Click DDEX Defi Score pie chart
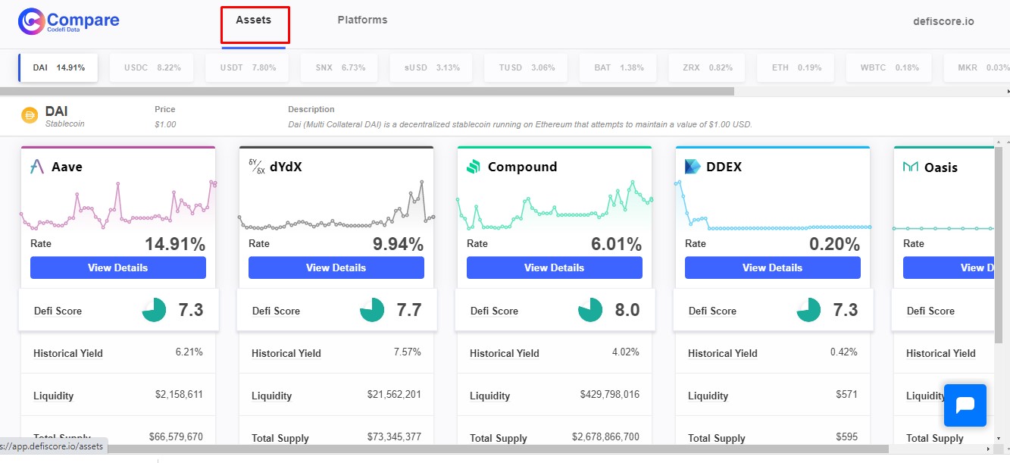Image resolution: width=1010 pixels, height=463 pixels. point(808,310)
